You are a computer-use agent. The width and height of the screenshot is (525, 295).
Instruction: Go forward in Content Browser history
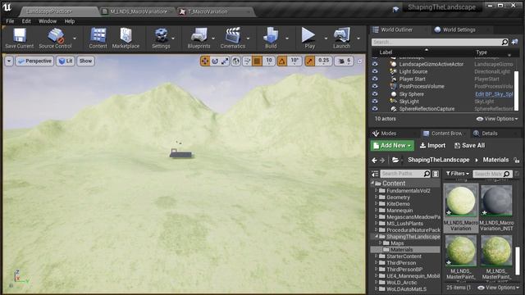(382, 161)
